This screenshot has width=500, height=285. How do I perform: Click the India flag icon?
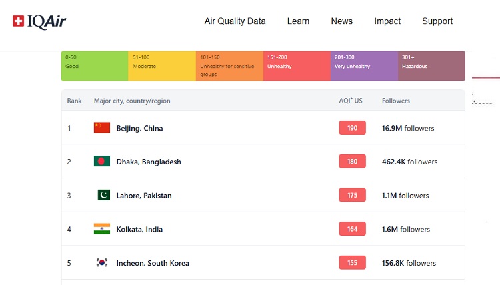pyautogui.click(x=102, y=229)
